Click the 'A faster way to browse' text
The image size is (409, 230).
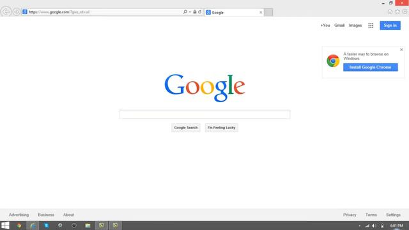[366, 56]
